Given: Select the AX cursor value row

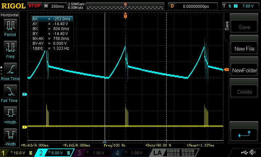Looking at the screenshot, I should 52,19.
